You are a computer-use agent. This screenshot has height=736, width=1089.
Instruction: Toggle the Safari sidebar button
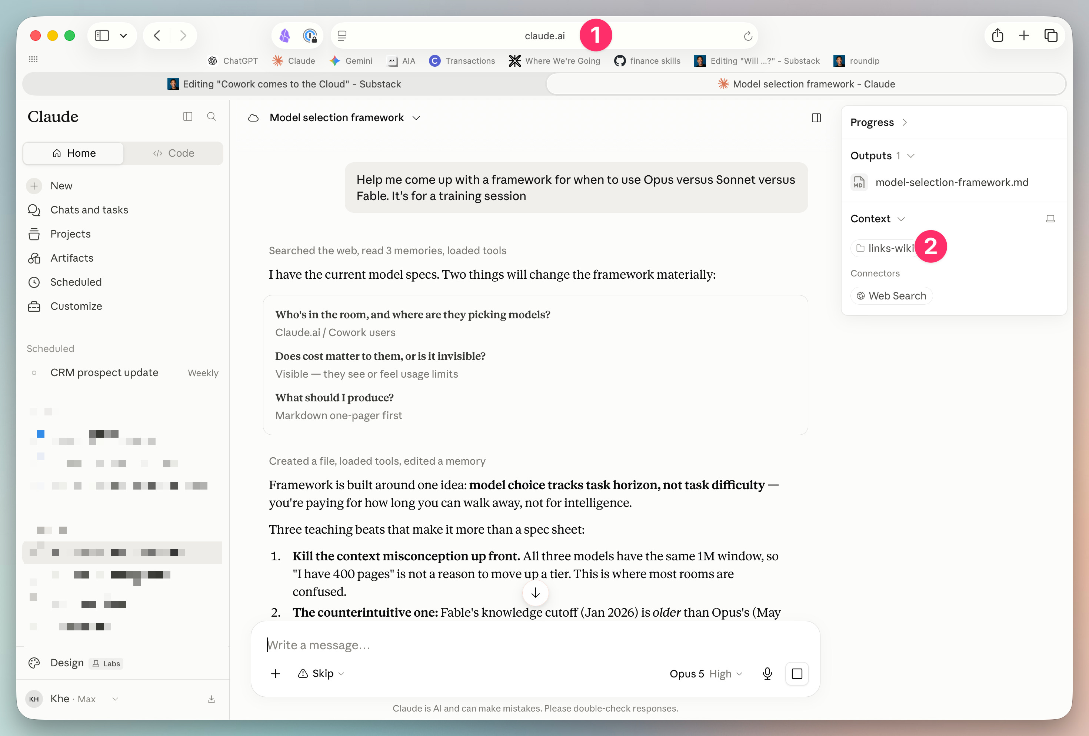coord(102,36)
